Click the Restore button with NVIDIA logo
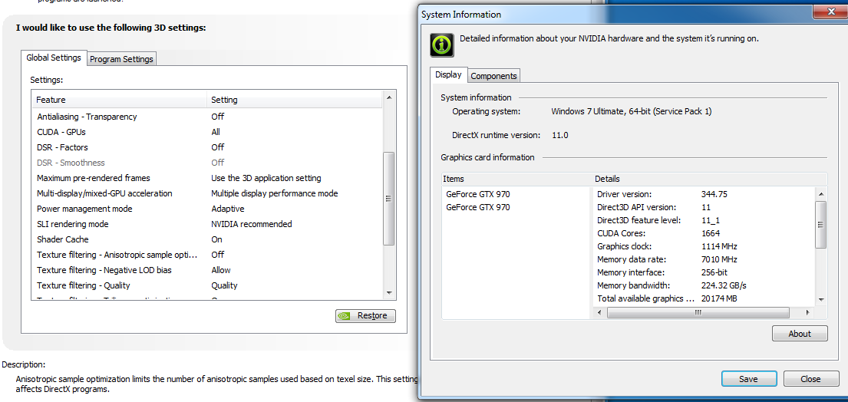 365,315
